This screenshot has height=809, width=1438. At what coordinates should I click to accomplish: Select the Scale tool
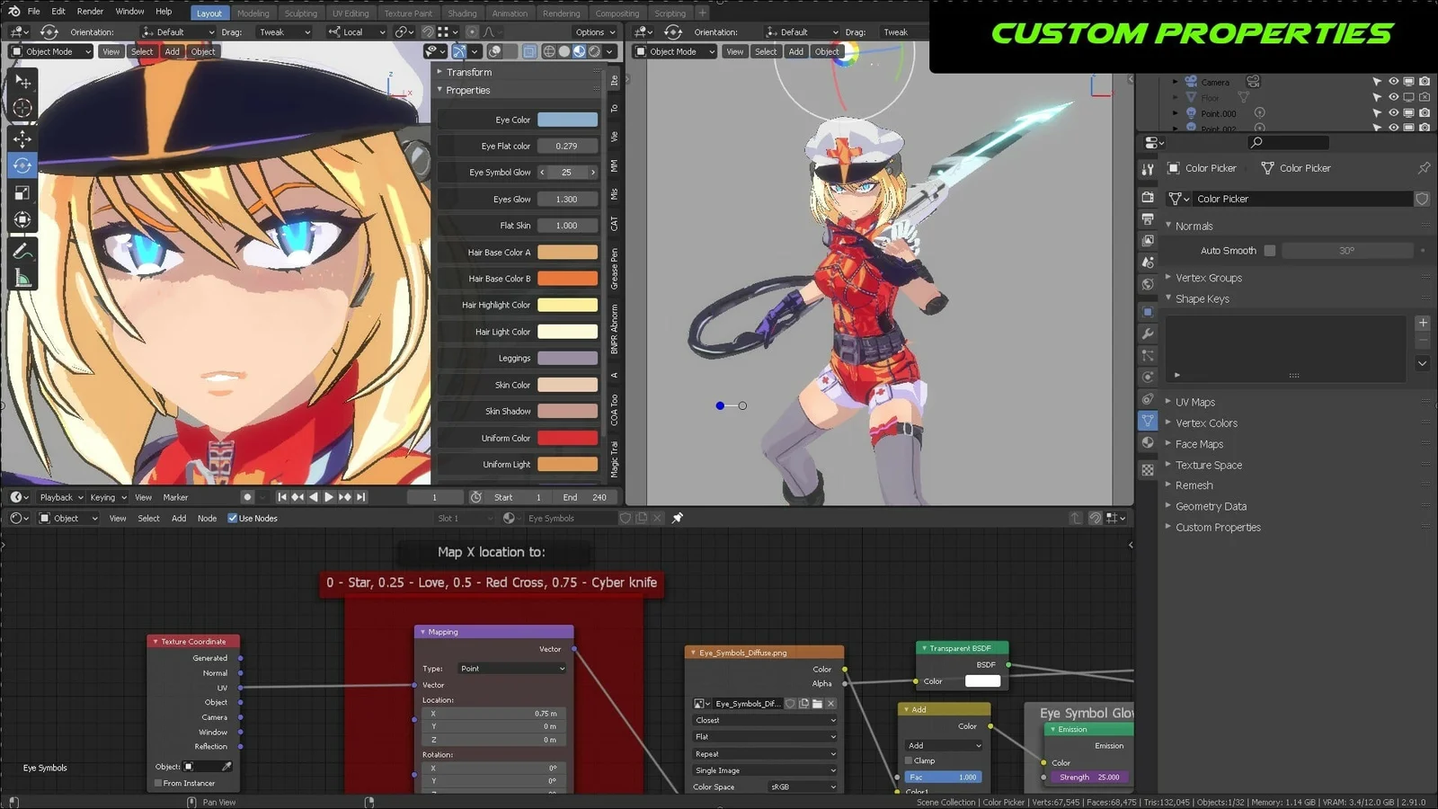click(x=22, y=192)
